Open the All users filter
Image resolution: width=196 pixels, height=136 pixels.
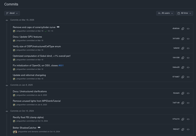tap(165, 13)
